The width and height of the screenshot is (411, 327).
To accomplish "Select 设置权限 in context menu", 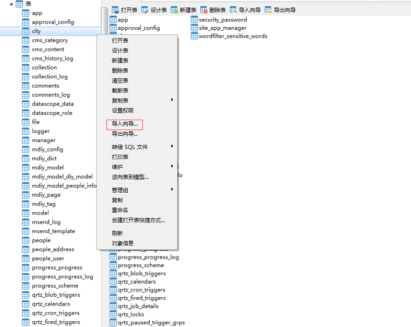I will 123,111.
